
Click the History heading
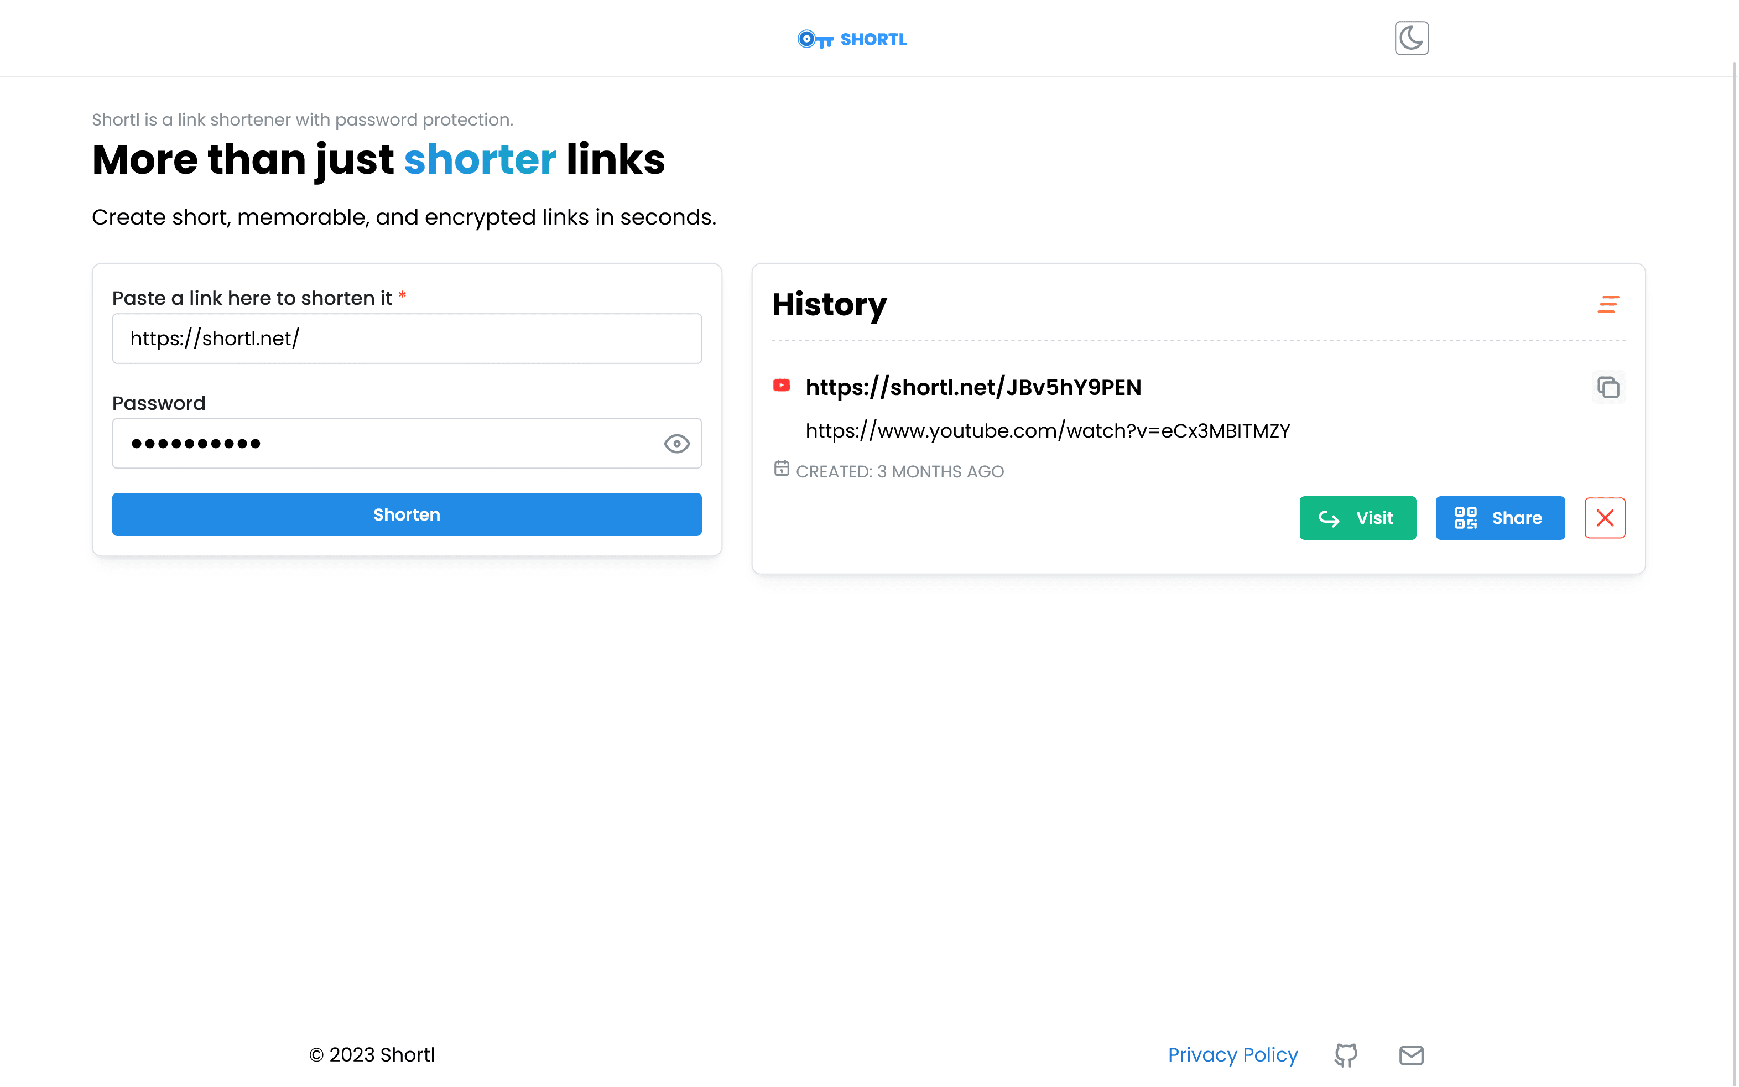coord(829,305)
